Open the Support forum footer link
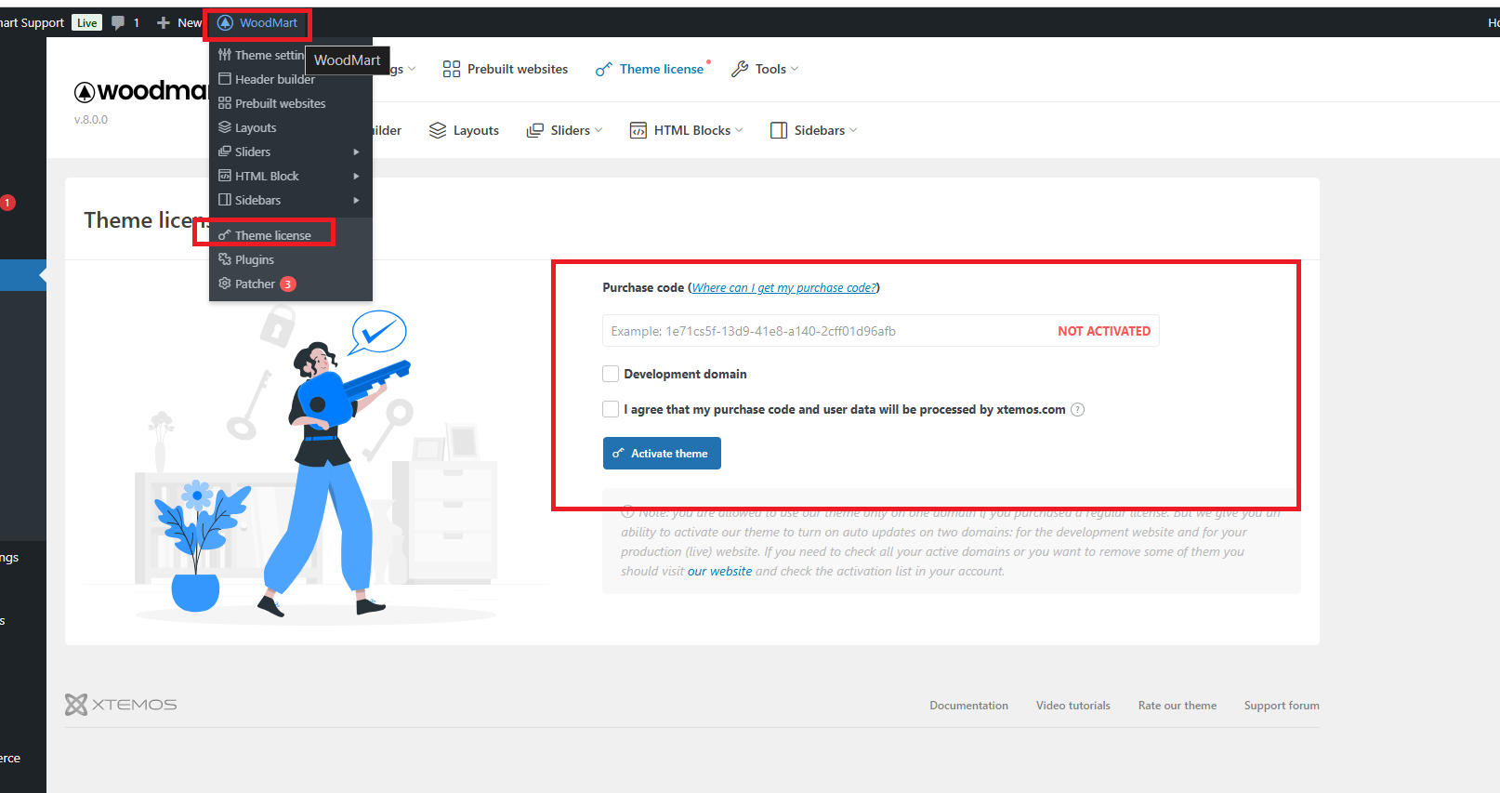The image size is (1500, 793). (x=1282, y=706)
